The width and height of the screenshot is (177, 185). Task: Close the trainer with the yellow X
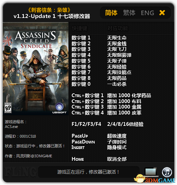point(162,13)
